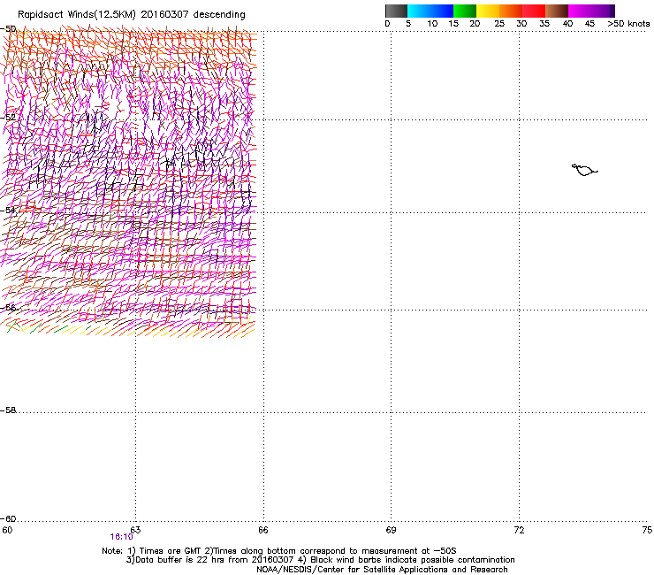Click the NOAA/NESDIS credit line
This screenshot has width=654, height=575.
pos(382,570)
